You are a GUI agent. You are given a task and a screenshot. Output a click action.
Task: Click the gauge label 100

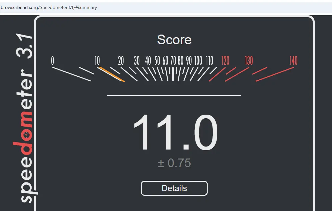click(x=198, y=61)
